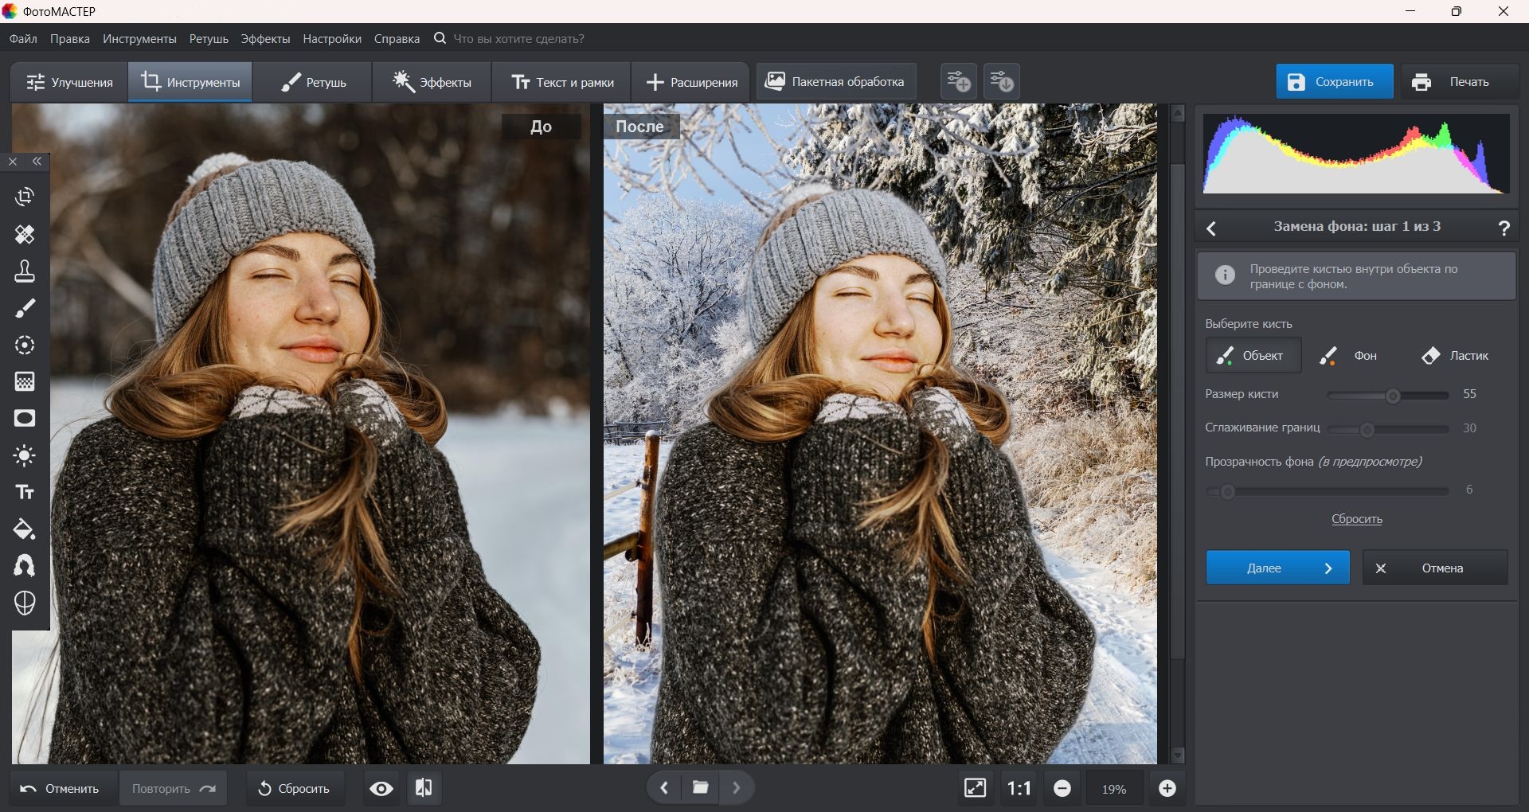Pick the radial filter icon in sidebar
Image resolution: width=1529 pixels, height=812 pixels.
click(x=25, y=345)
